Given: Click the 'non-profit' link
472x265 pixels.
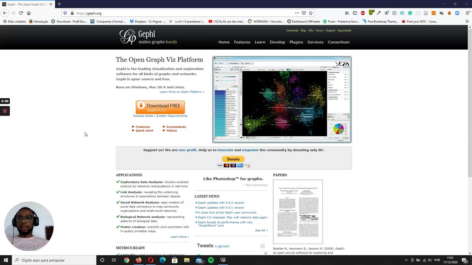Looking at the screenshot, I should (x=187, y=150).
